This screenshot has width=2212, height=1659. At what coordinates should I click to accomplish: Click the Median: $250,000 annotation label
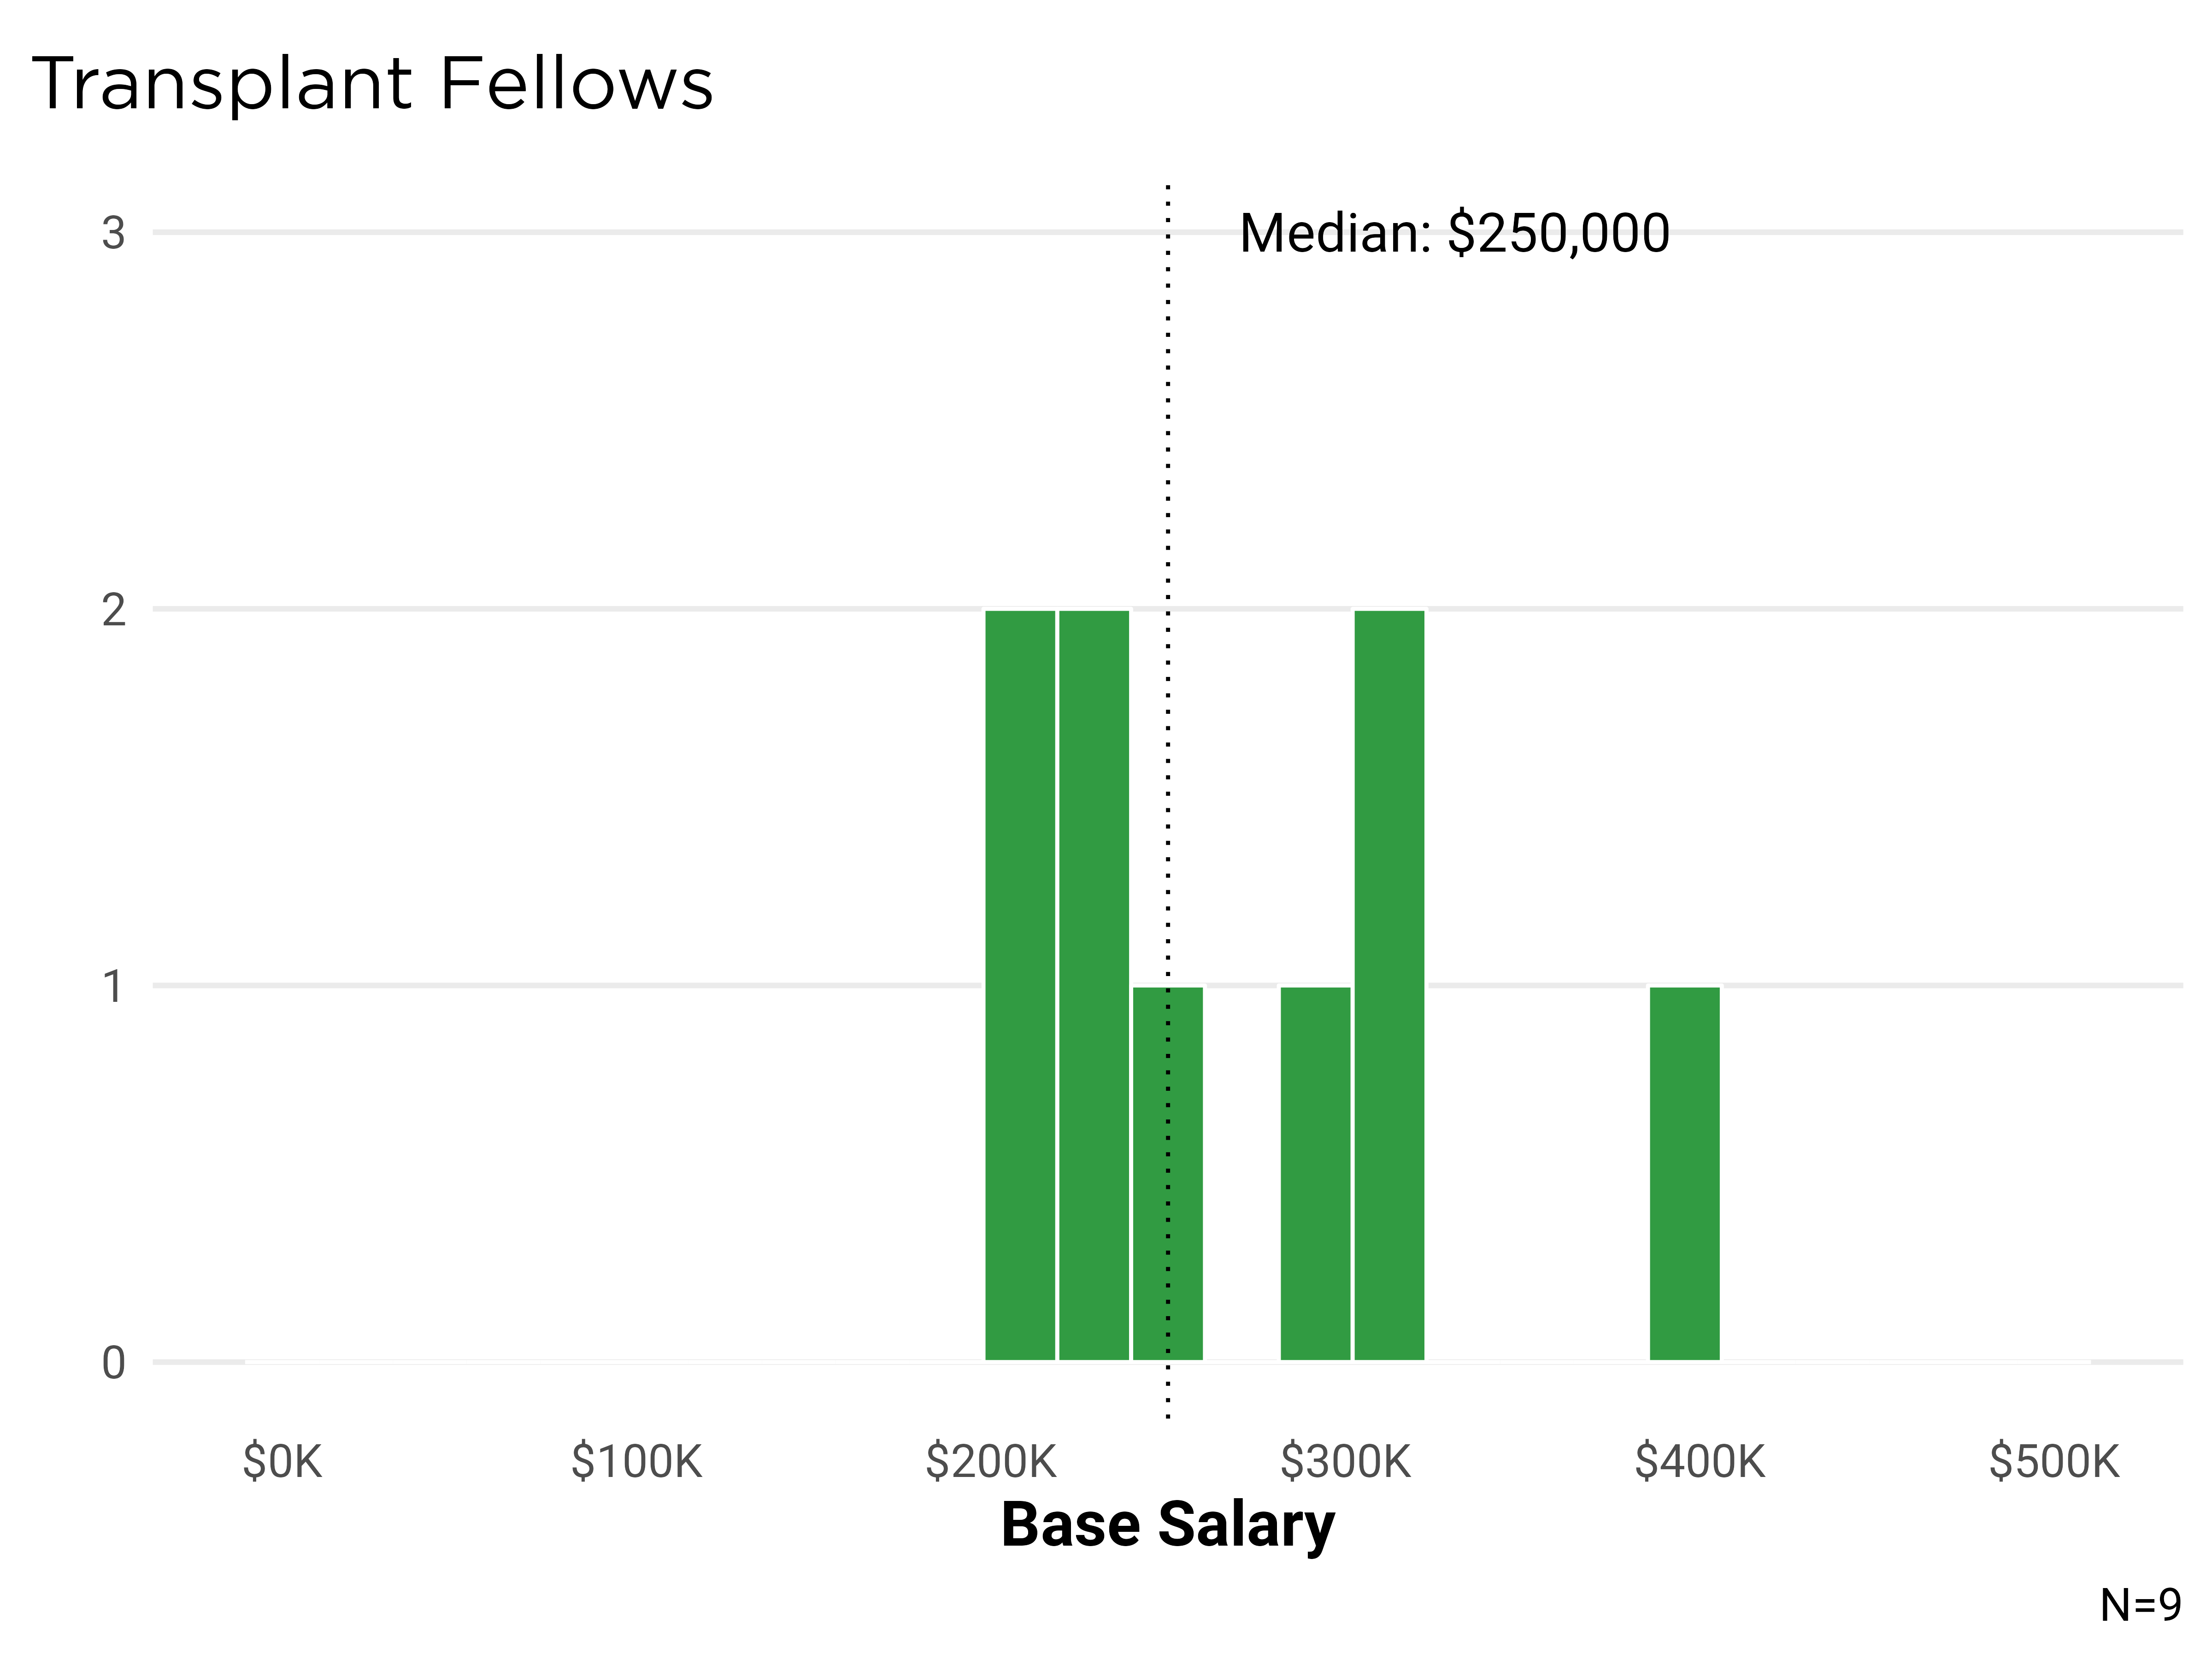[1454, 233]
